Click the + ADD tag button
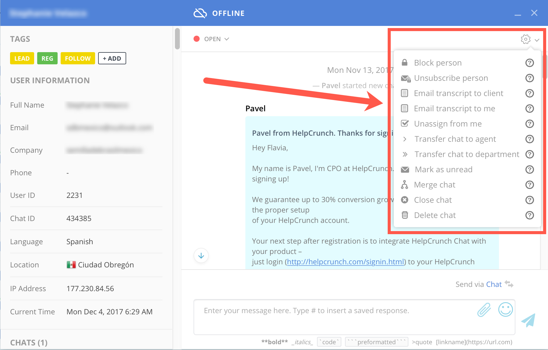Viewport: 548px width, 350px height. (112, 58)
